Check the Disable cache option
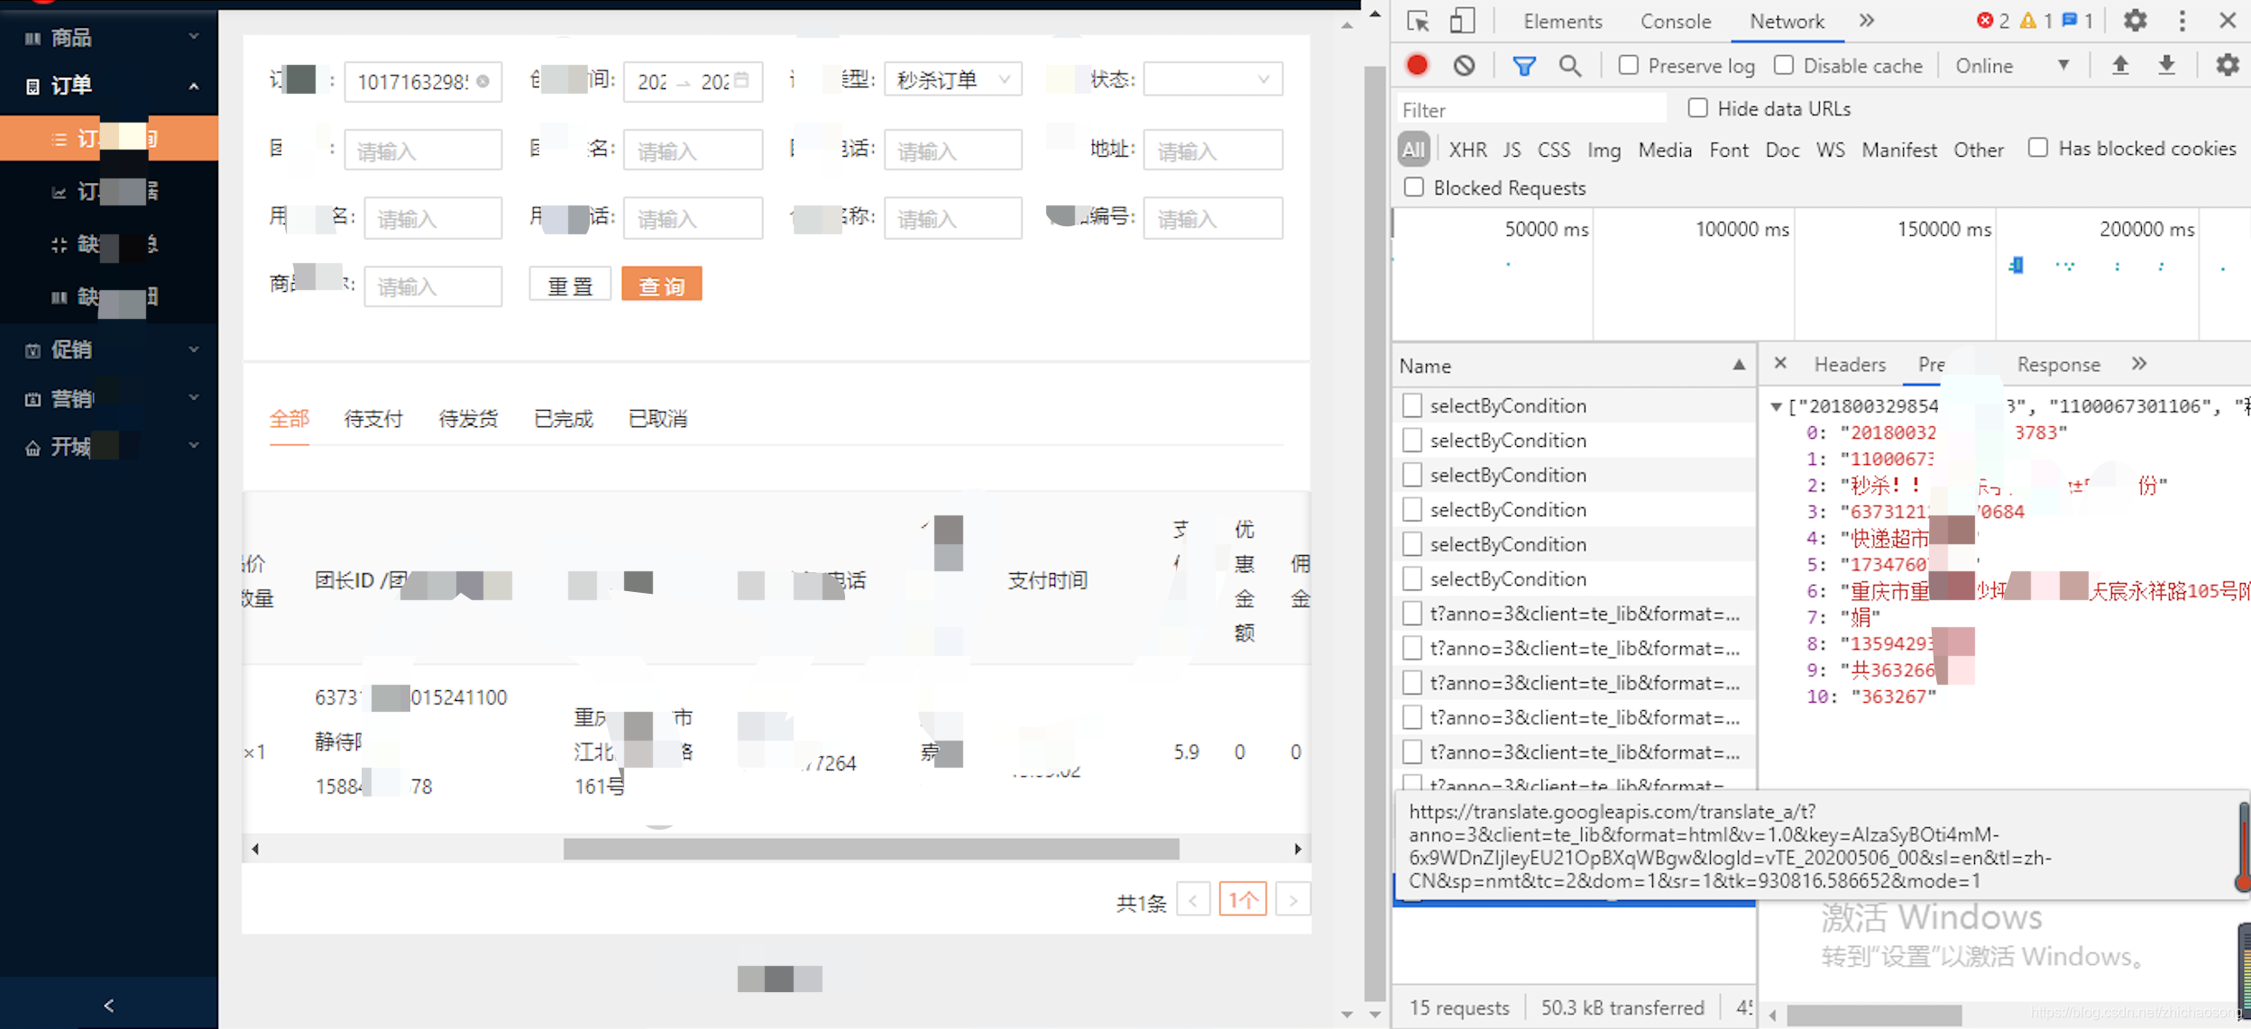2251x1029 pixels. [x=1784, y=65]
